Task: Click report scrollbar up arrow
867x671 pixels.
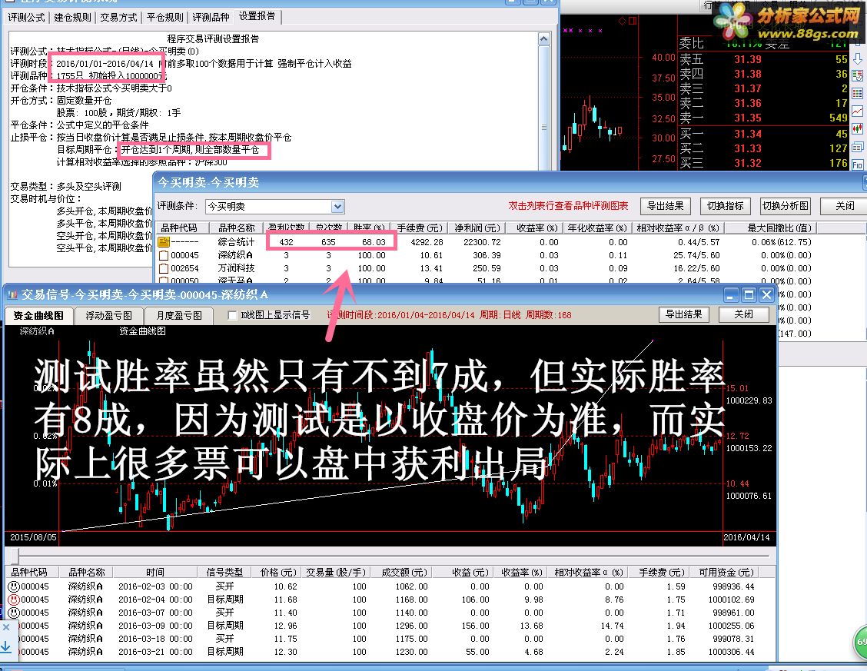Action: [544, 38]
